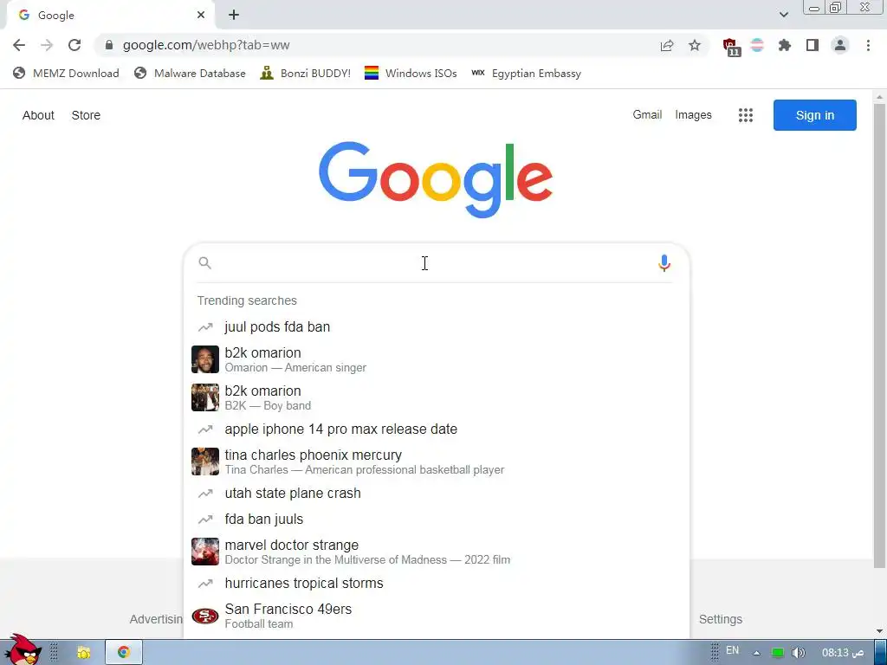Click the striped flag extension icon
Viewport: 887px width, 665px height.
[x=757, y=45]
